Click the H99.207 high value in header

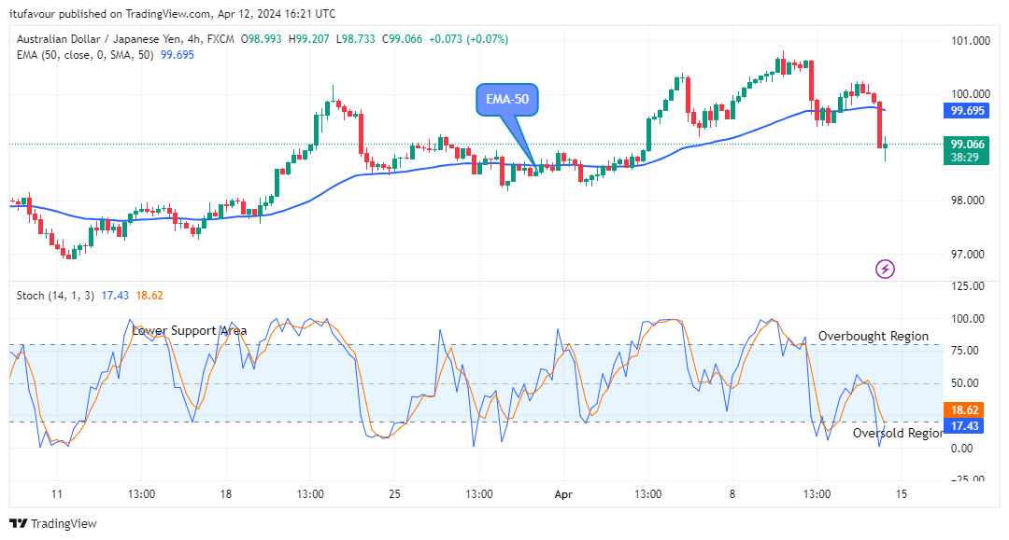pyautogui.click(x=309, y=39)
